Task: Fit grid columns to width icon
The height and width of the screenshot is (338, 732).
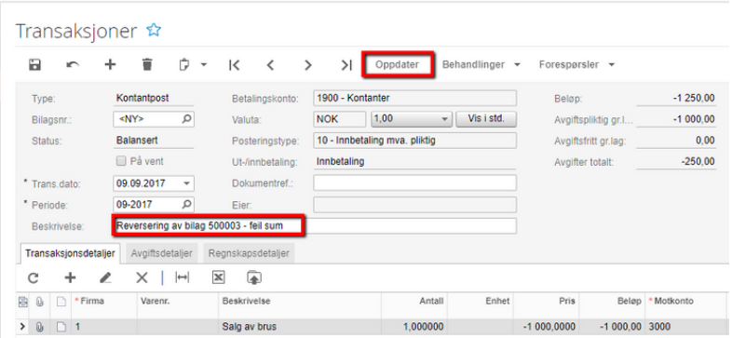Action: (x=182, y=277)
